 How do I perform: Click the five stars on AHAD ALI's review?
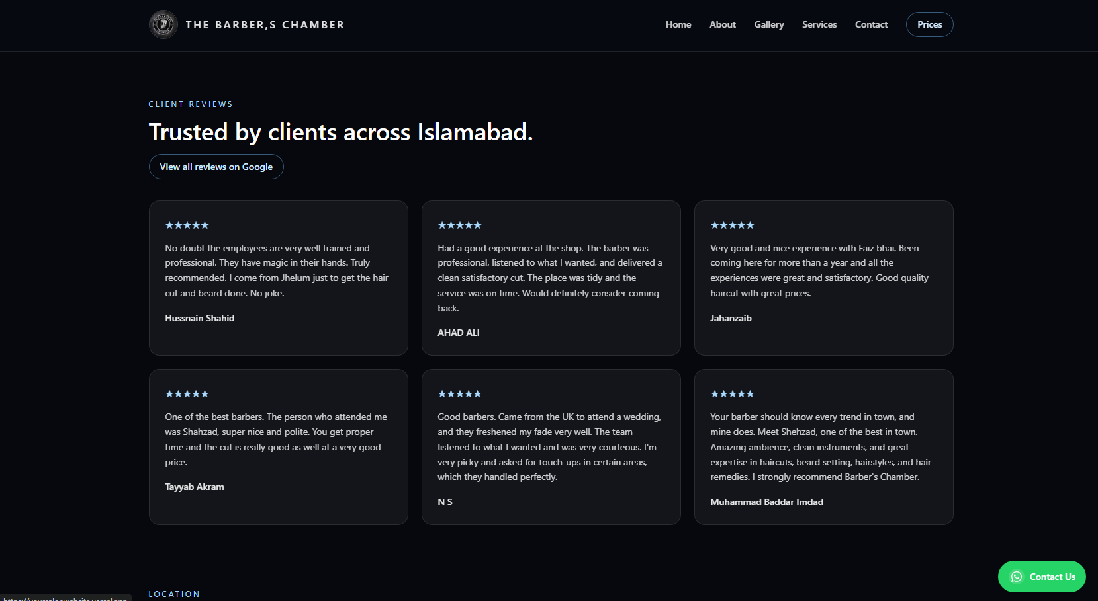(459, 225)
